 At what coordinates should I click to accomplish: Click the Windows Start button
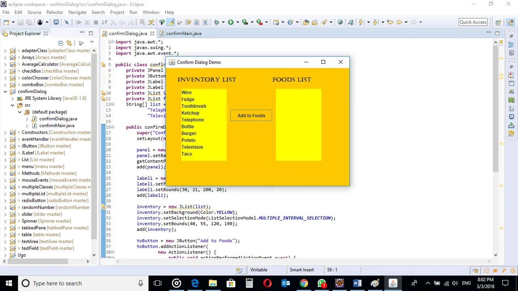tap(9, 283)
